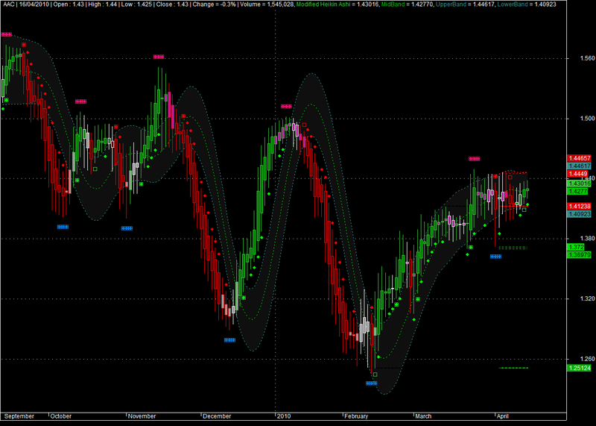The height and width of the screenshot is (426, 596).
Task: Click the April label on time axis
Action: 502,416
